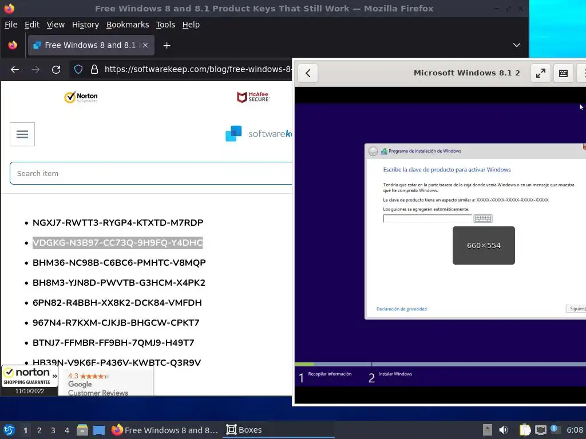Screen dimensions: 586x439
Task: Click the Windows installation progress bar
Action: tap(440, 364)
